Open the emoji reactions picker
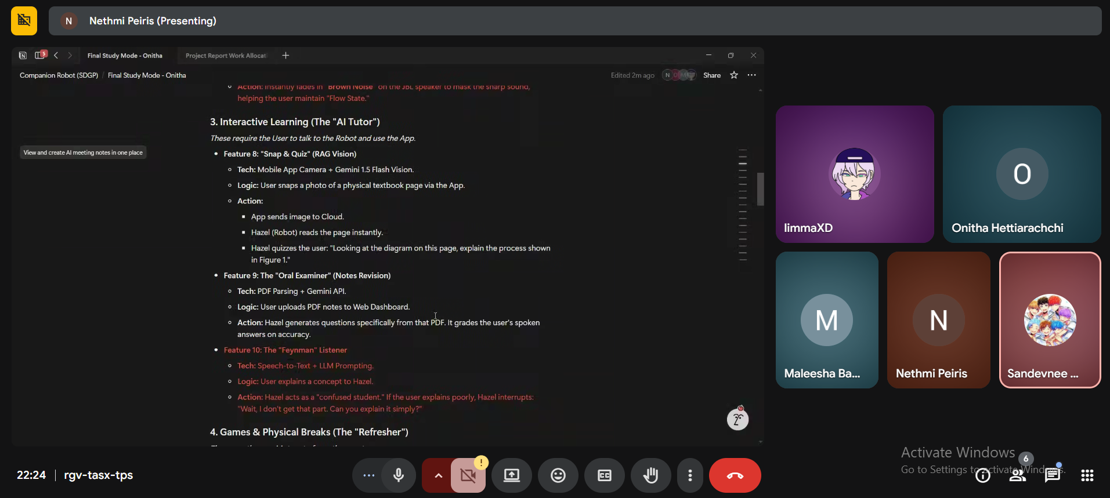 click(x=558, y=475)
